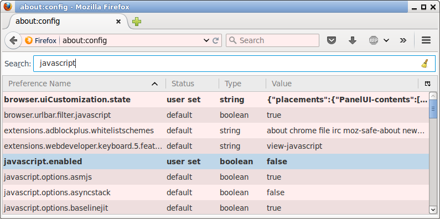Click the scrollbar up arrow
Viewport: 440px width, 219px height.
click(x=433, y=96)
